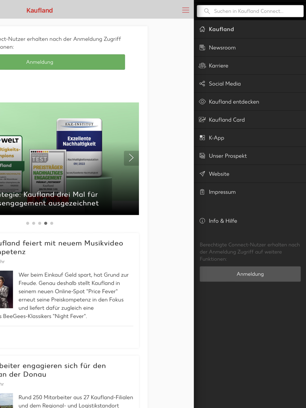
Task: Click the Kaufland Card icon
Action: tap(202, 120)
